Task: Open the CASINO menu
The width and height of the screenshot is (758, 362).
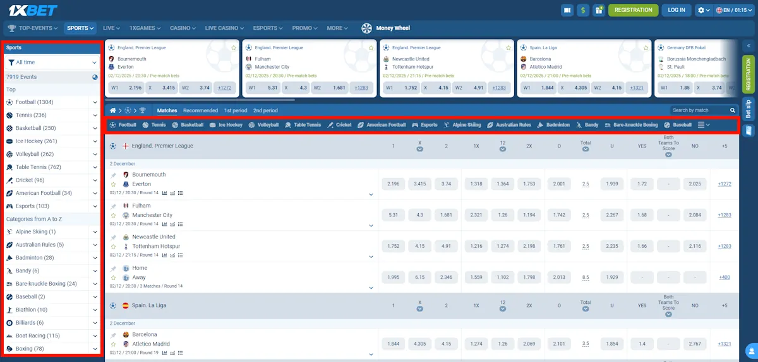Action: [183, 28]
